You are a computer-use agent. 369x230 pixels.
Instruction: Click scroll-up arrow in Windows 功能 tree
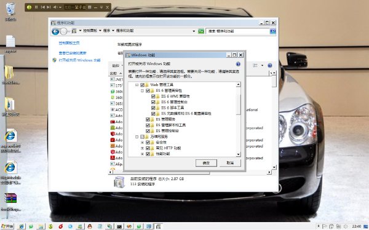pyautogui.click(x=239, y=84)
